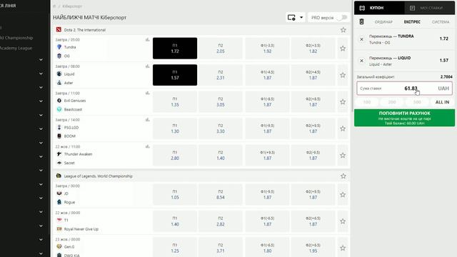Set stake to 500 quick amount

(417, 102)
